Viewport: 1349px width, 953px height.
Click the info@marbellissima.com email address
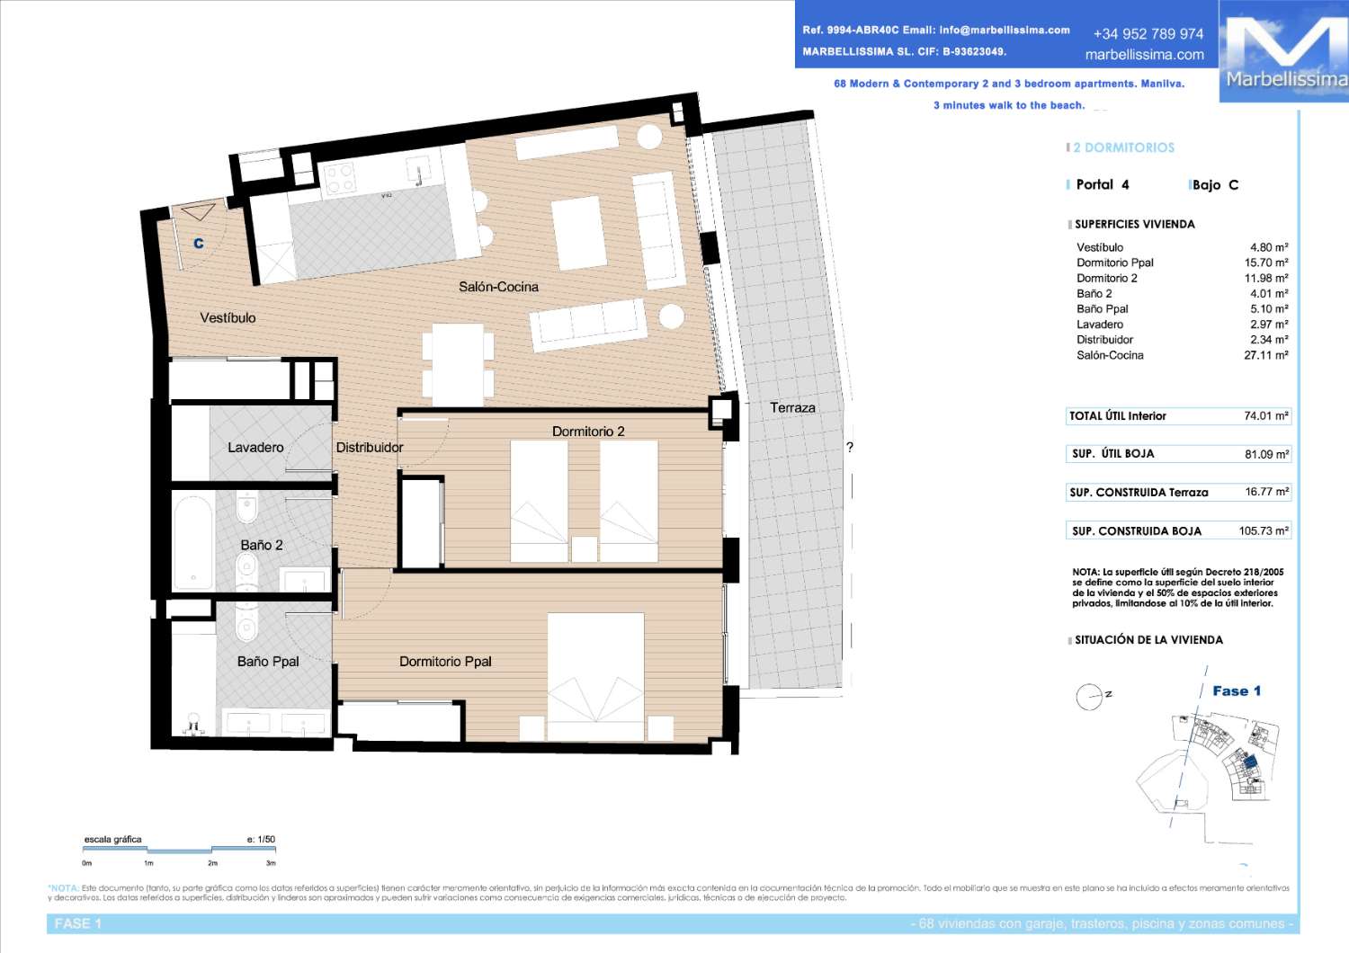pyautogui.click(x=1005, y=30)
